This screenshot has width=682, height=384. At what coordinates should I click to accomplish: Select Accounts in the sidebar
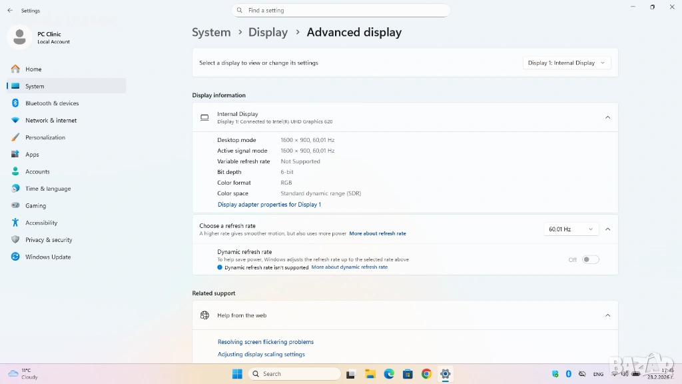(x=37, y=171)
